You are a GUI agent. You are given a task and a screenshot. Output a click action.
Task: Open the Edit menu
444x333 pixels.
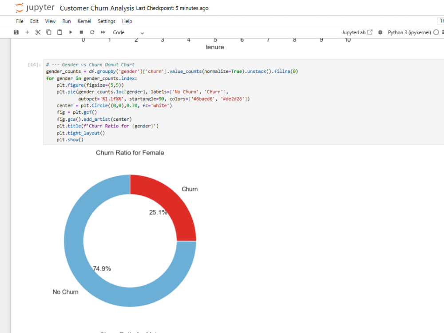34,21
